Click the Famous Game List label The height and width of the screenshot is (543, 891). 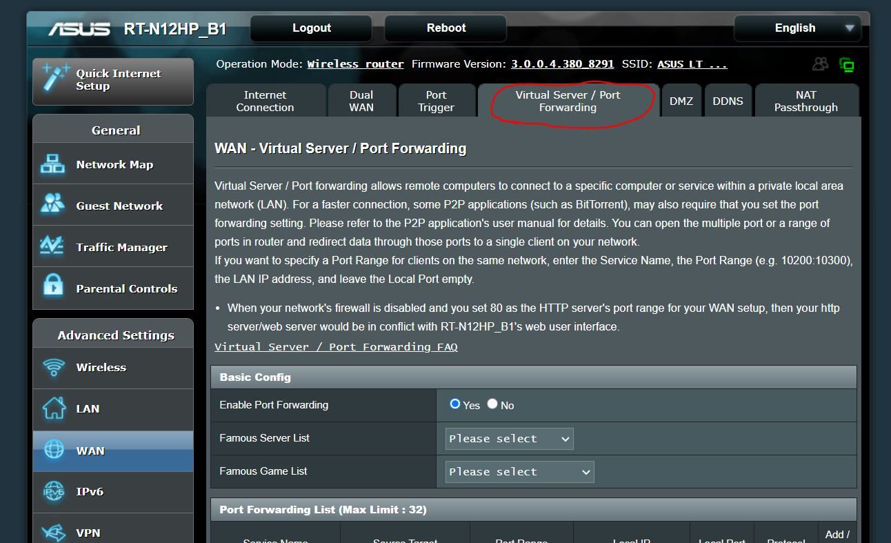point(263,471)
